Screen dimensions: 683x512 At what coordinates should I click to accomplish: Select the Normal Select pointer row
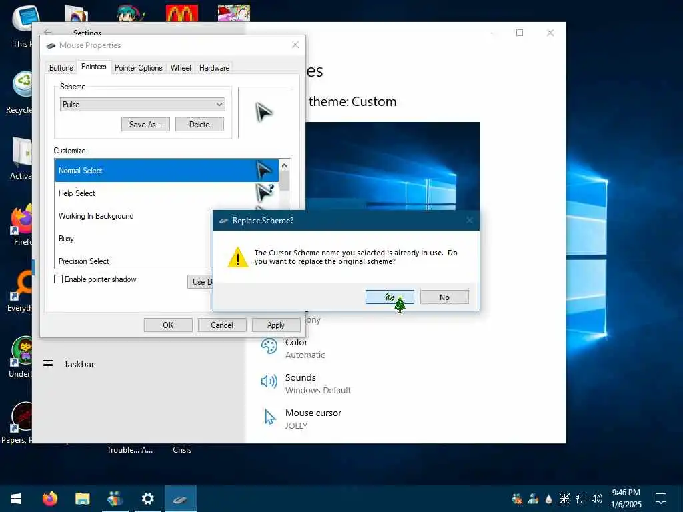[167, 171]
